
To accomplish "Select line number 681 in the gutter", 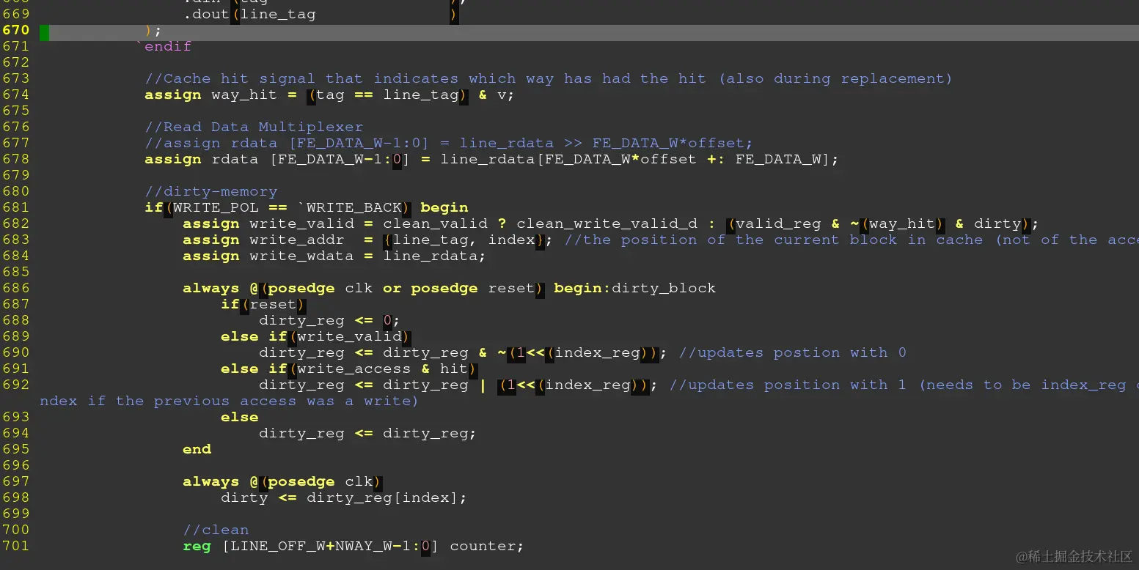I will coord(15,207).
